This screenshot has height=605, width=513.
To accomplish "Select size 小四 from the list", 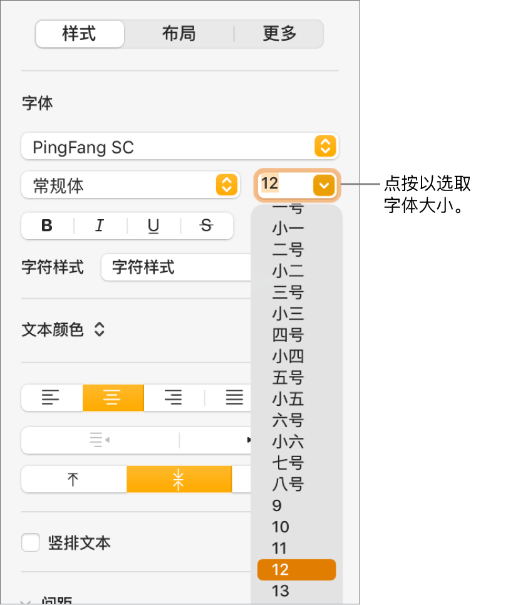I will (x=287, y=356).
